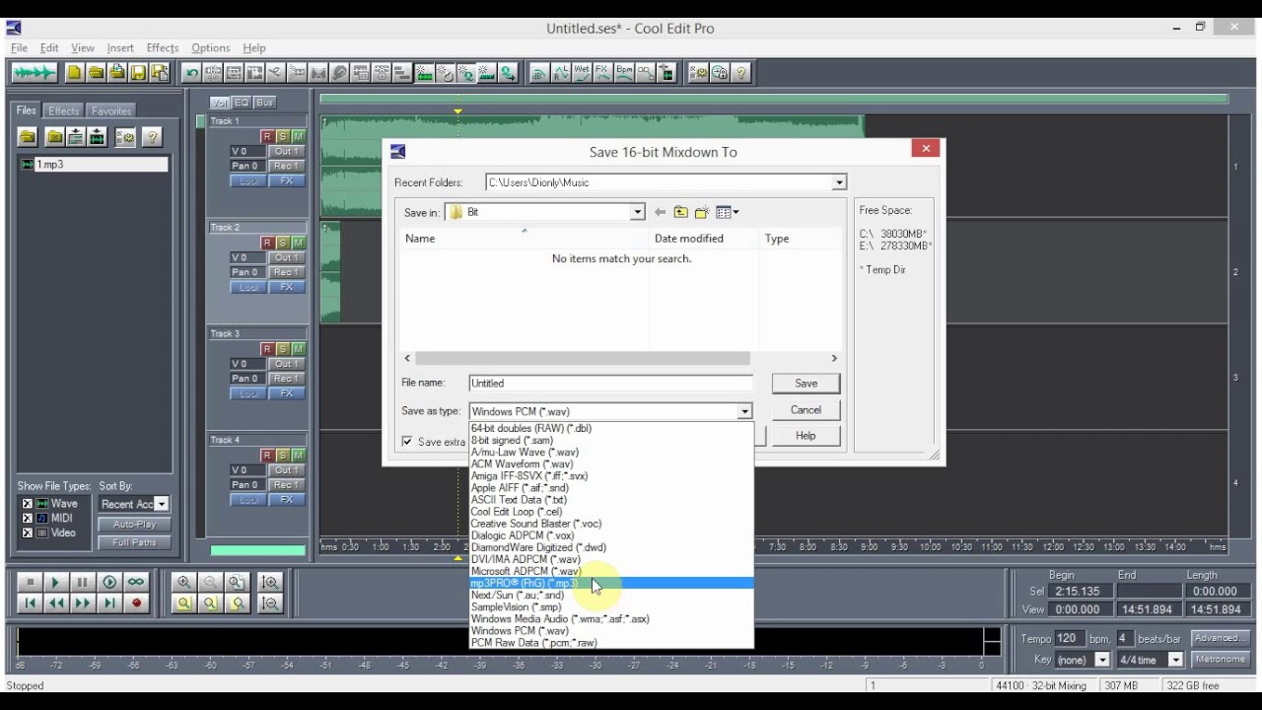This screenshot has height=710, width=1262.
Task: Toggle Track 1 solo S button
Action: [x=282, y=136]
